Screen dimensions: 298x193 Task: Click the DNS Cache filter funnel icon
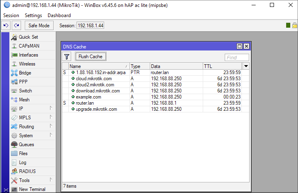coord(67,57)
